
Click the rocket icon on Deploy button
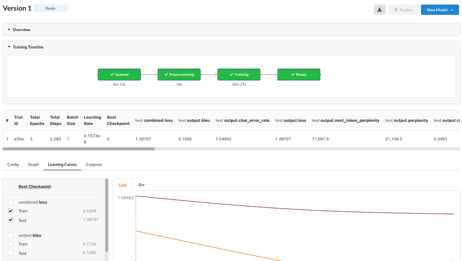click(x=396, y=10)
